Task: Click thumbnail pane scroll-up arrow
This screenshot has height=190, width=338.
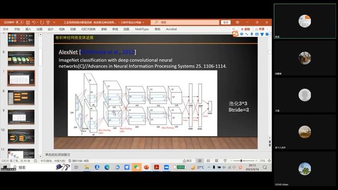Action: point(40,34)
